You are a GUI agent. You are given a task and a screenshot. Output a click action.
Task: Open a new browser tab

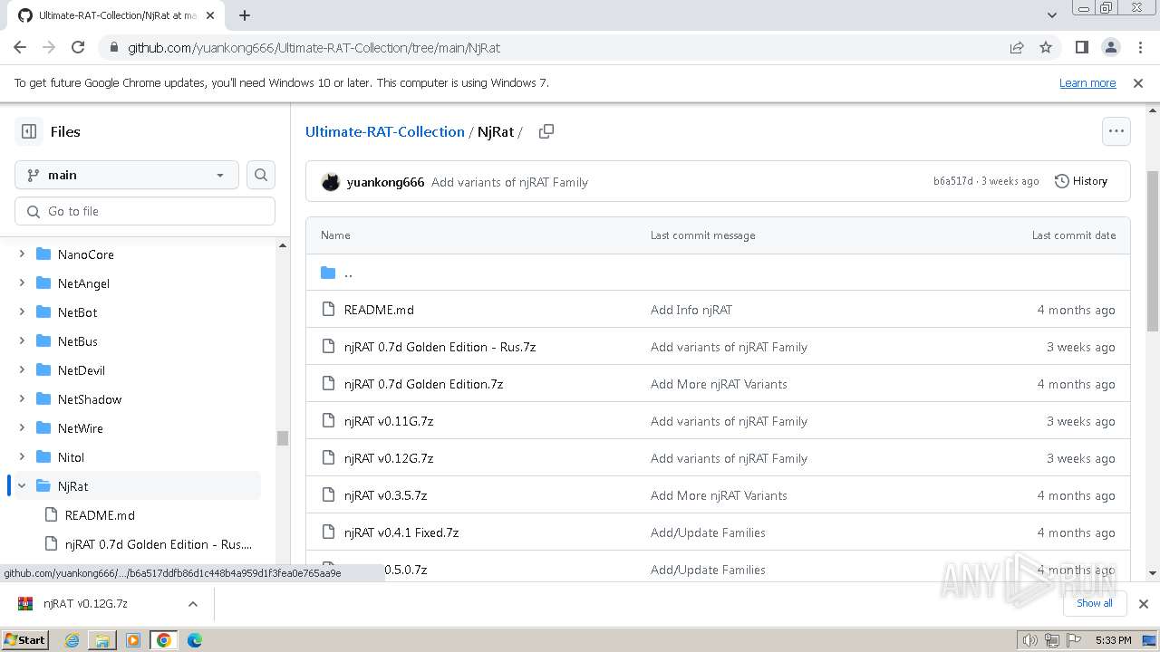click(245, 15)
